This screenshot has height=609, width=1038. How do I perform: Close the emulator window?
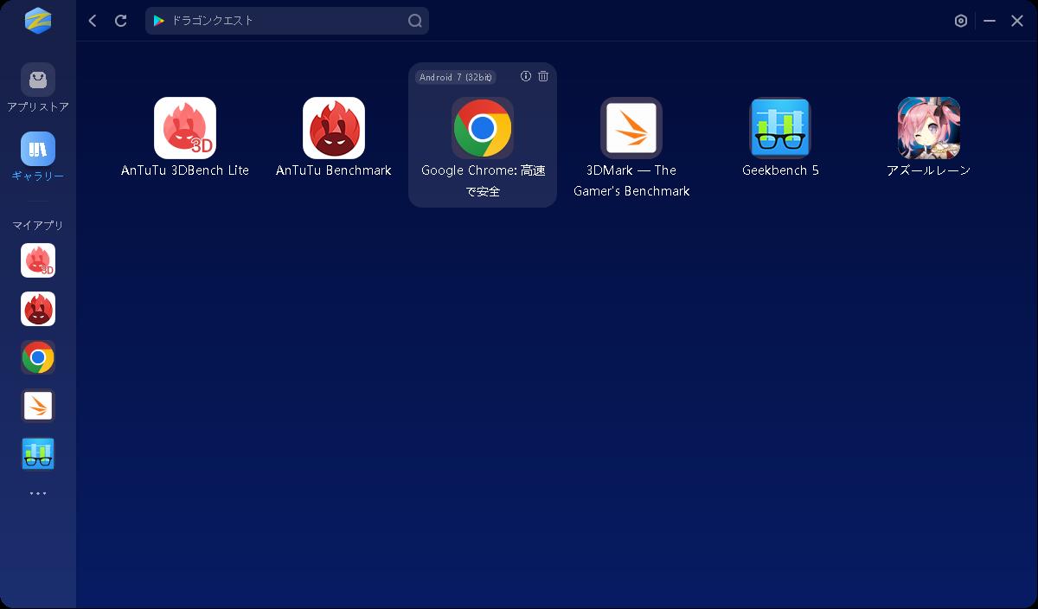pos(1017,21)
